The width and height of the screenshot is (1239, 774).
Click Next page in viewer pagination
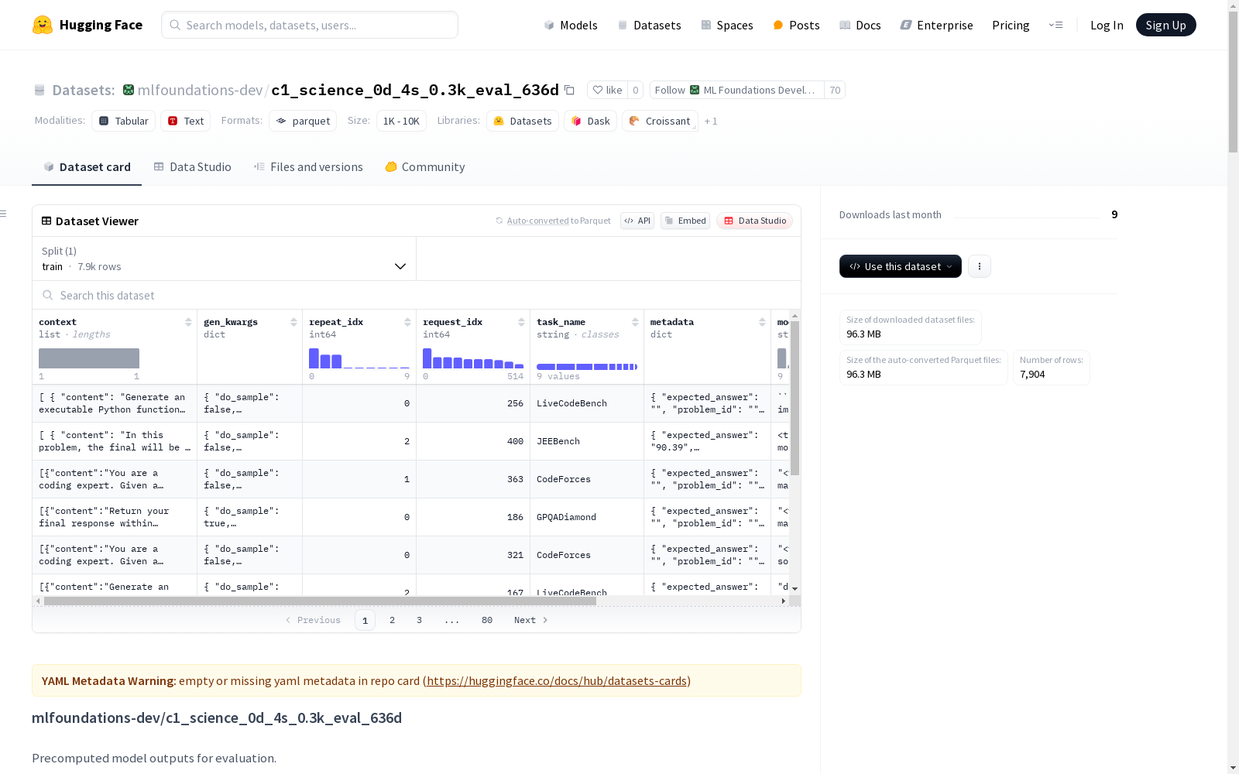531,620
